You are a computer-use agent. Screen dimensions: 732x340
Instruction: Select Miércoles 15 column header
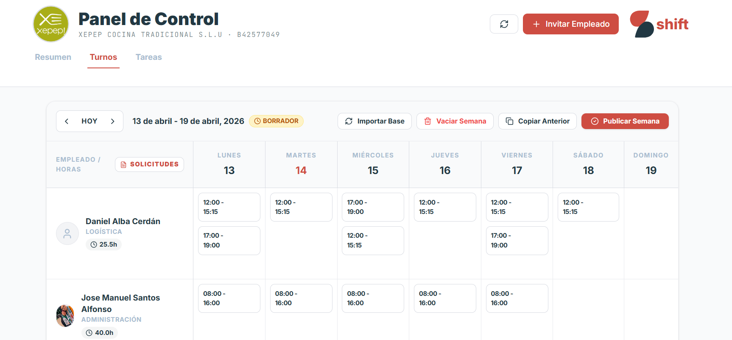click(373, 164)
